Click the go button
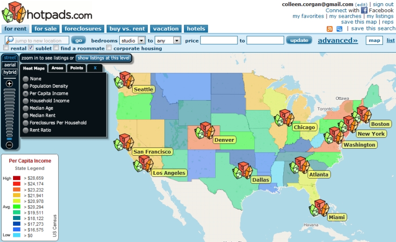This screenshot has width=396, height=242. (79, 40)
